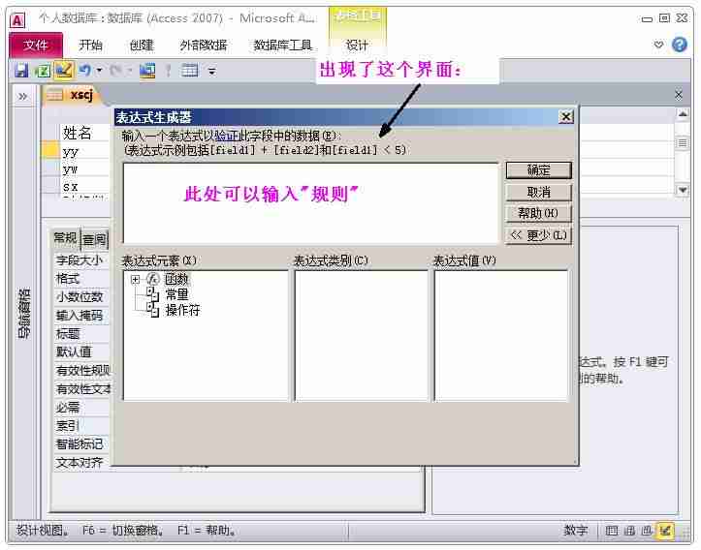Open the Customize Quick Access Toolbar dropdown
The image size is (701, 550).
212,71
